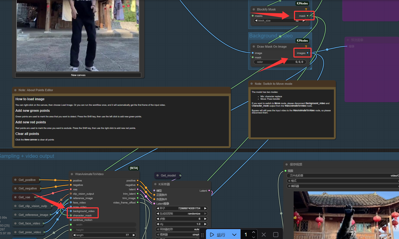The width and height of the screenshot is (399, 239).
Task: Click the background_video input socket on WanAnimateToVideo
Action: click(x=71, y=211)
